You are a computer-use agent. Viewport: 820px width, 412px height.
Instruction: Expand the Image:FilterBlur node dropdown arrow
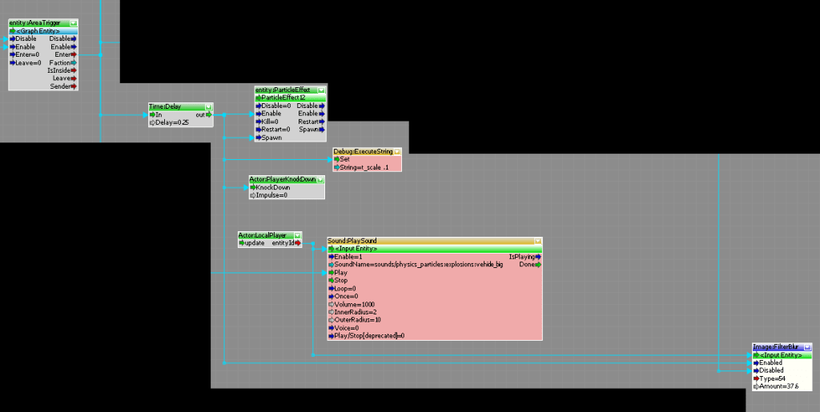tap(806, 347)
